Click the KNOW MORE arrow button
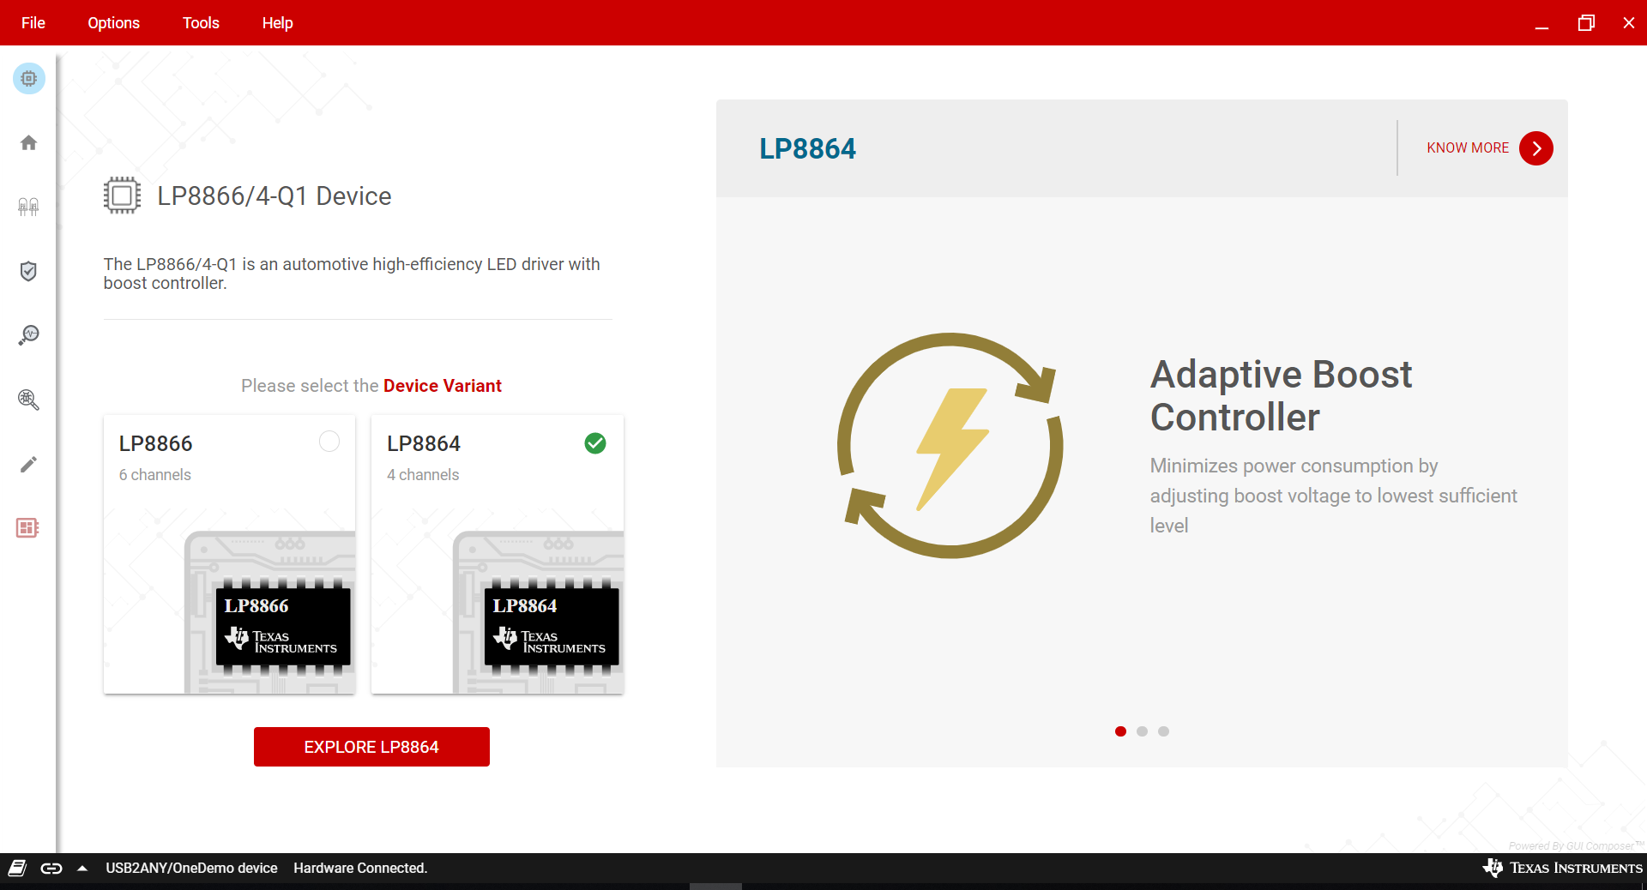This screenshot has width=1647, height=890. [x=1535, y=148]
